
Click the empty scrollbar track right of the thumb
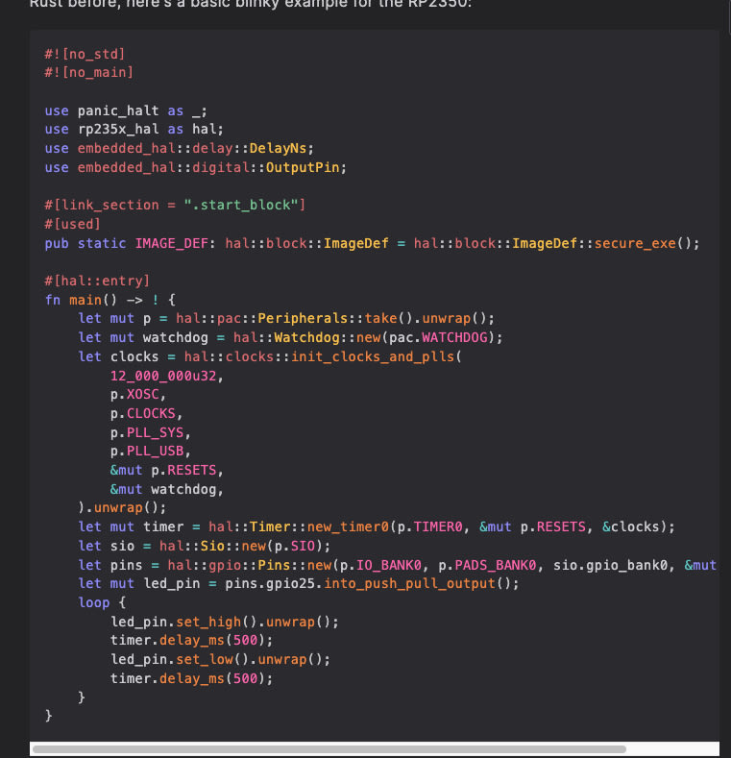[672, 749]
